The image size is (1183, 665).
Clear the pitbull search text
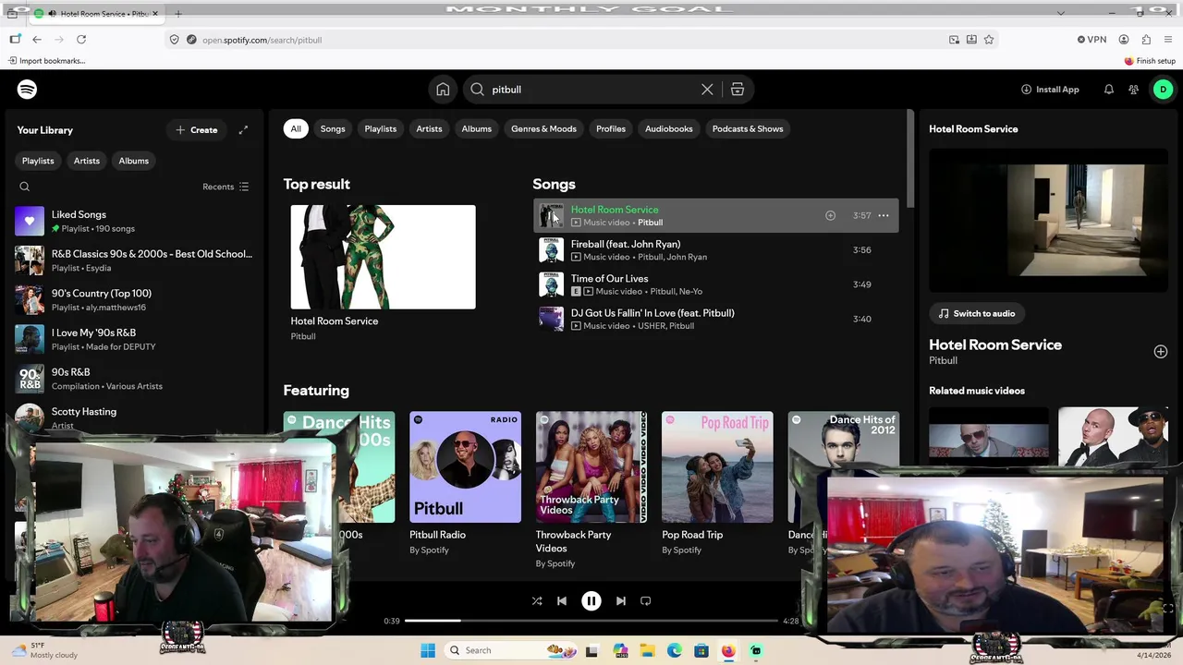707,90
